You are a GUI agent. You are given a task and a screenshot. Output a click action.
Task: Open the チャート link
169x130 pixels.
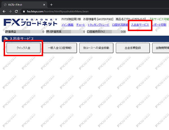81,25
